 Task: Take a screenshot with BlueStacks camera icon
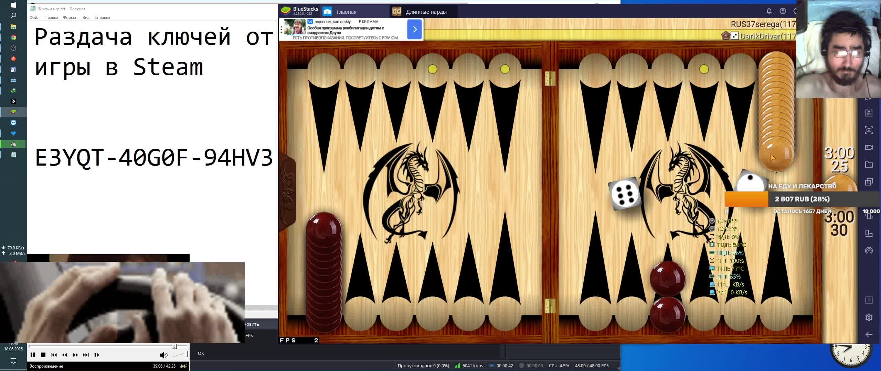pos(869,130)
